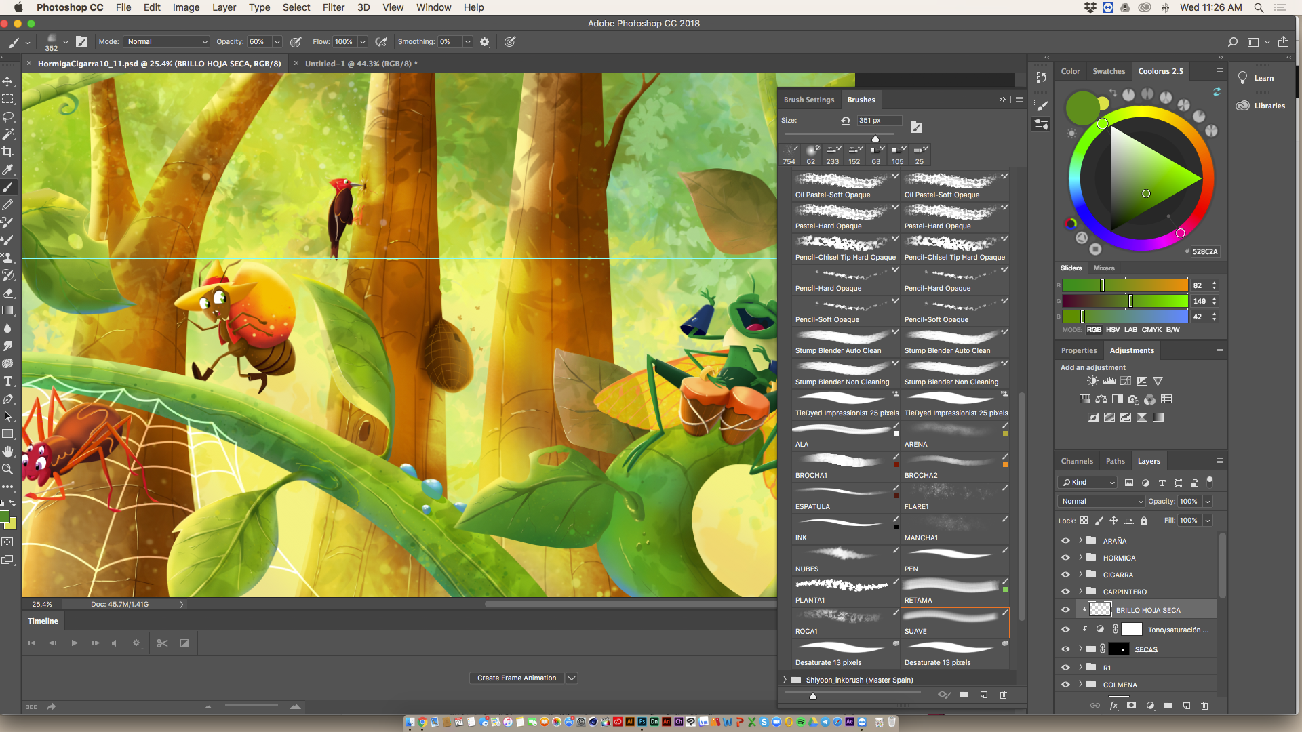Select the Eyedropper tool
The height and width of the screenshot is (732, 1302).
pos(8,169)
